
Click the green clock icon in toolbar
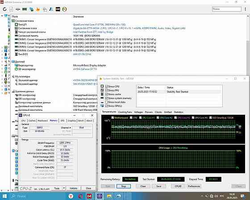point(64,9)
